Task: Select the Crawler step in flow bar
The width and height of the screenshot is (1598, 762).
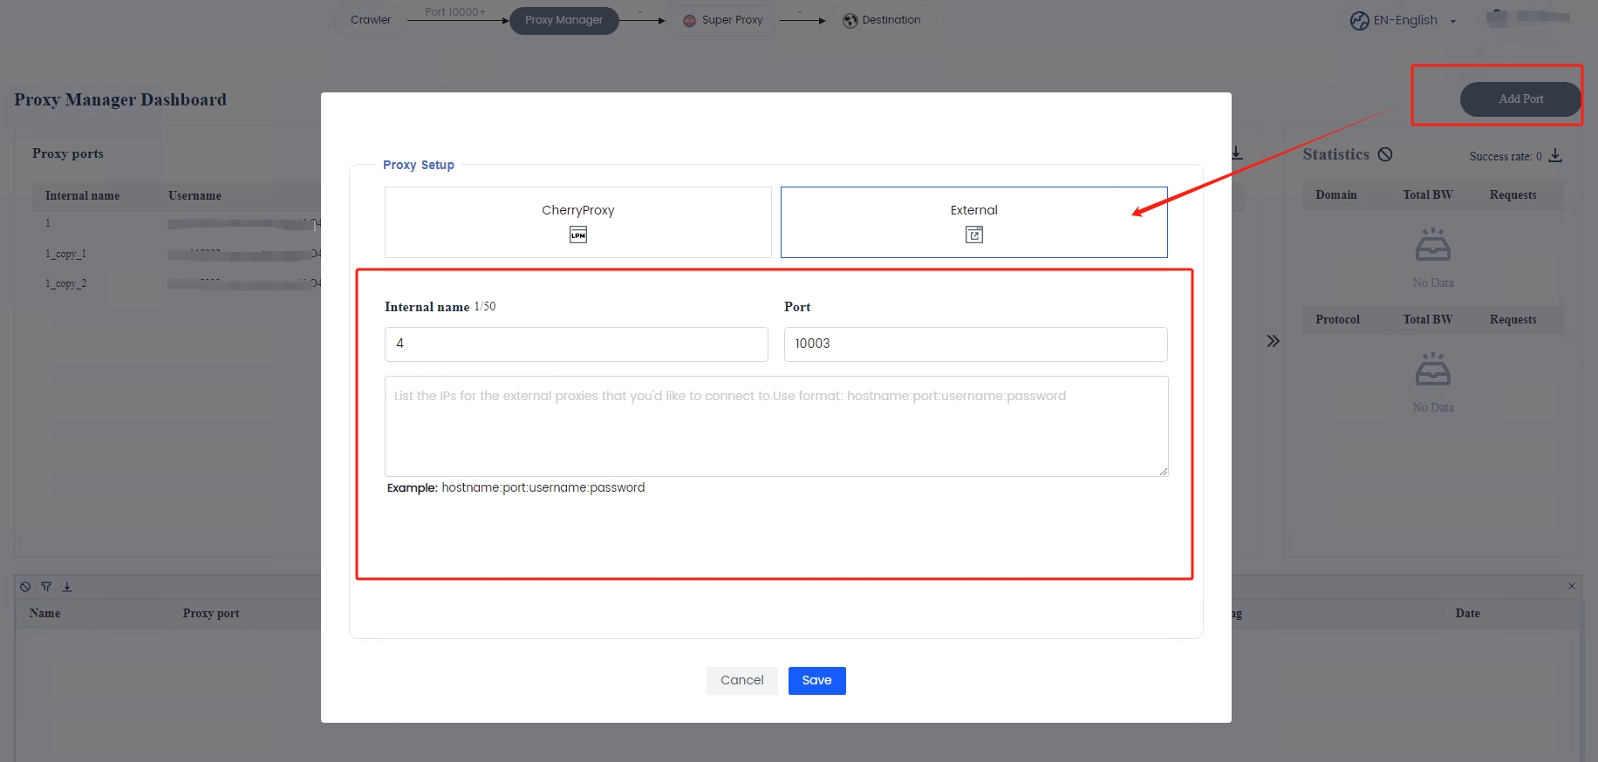Action: pyautogui.click(x=371, y=20)
